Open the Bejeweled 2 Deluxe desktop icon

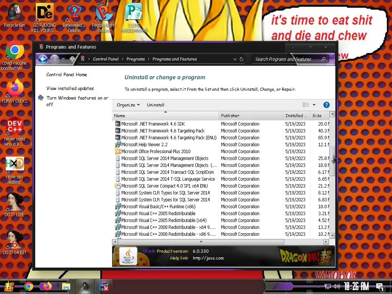click(x=74, y=18)
